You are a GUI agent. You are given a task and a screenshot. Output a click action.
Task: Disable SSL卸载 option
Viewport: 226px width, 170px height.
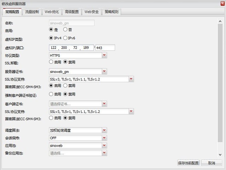pos(65,62)
